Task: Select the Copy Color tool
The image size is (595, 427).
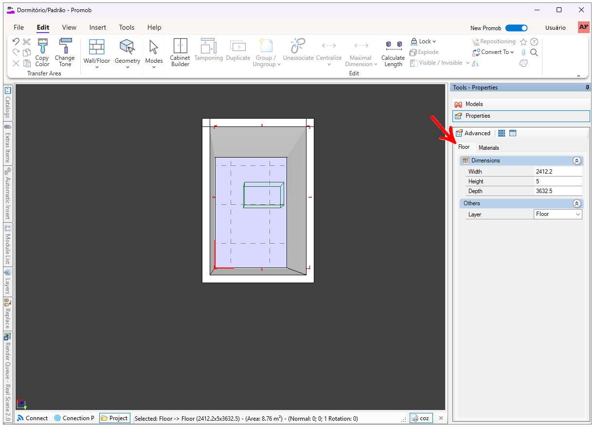Action: point(42,53)
